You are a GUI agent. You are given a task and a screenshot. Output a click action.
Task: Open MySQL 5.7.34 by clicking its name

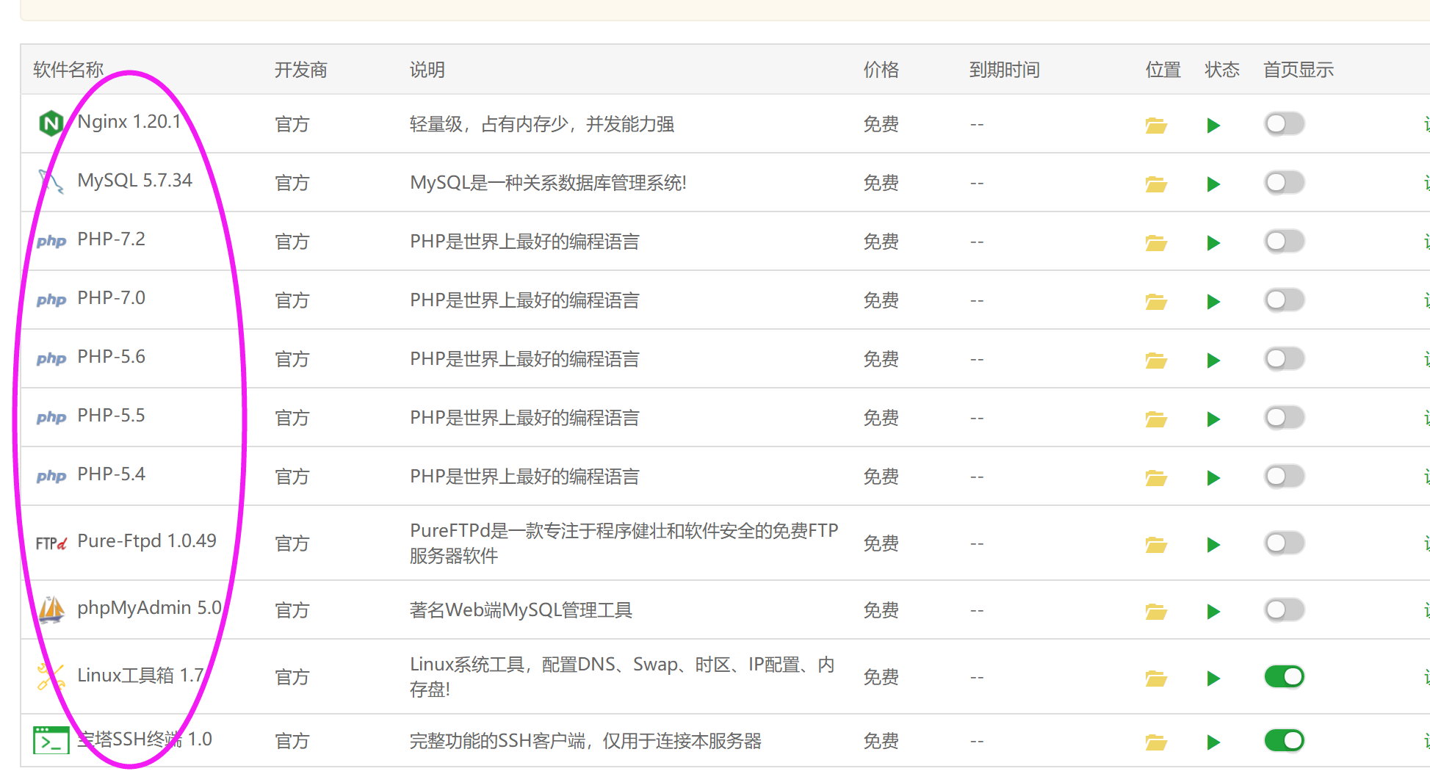pos(134,180)
